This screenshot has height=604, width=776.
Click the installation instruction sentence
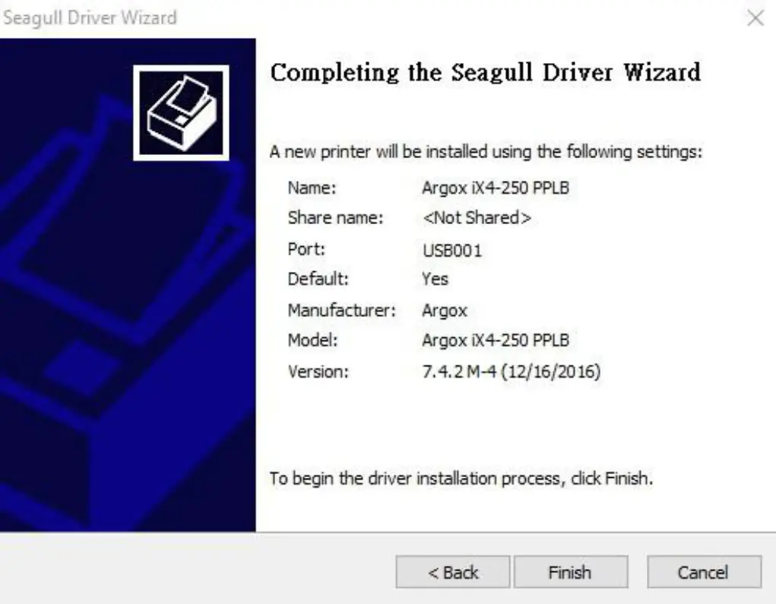point(454,479)
